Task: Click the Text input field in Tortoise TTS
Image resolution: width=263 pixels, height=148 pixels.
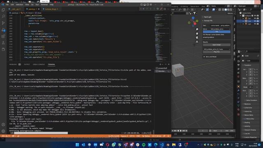Action: [220, 25]
